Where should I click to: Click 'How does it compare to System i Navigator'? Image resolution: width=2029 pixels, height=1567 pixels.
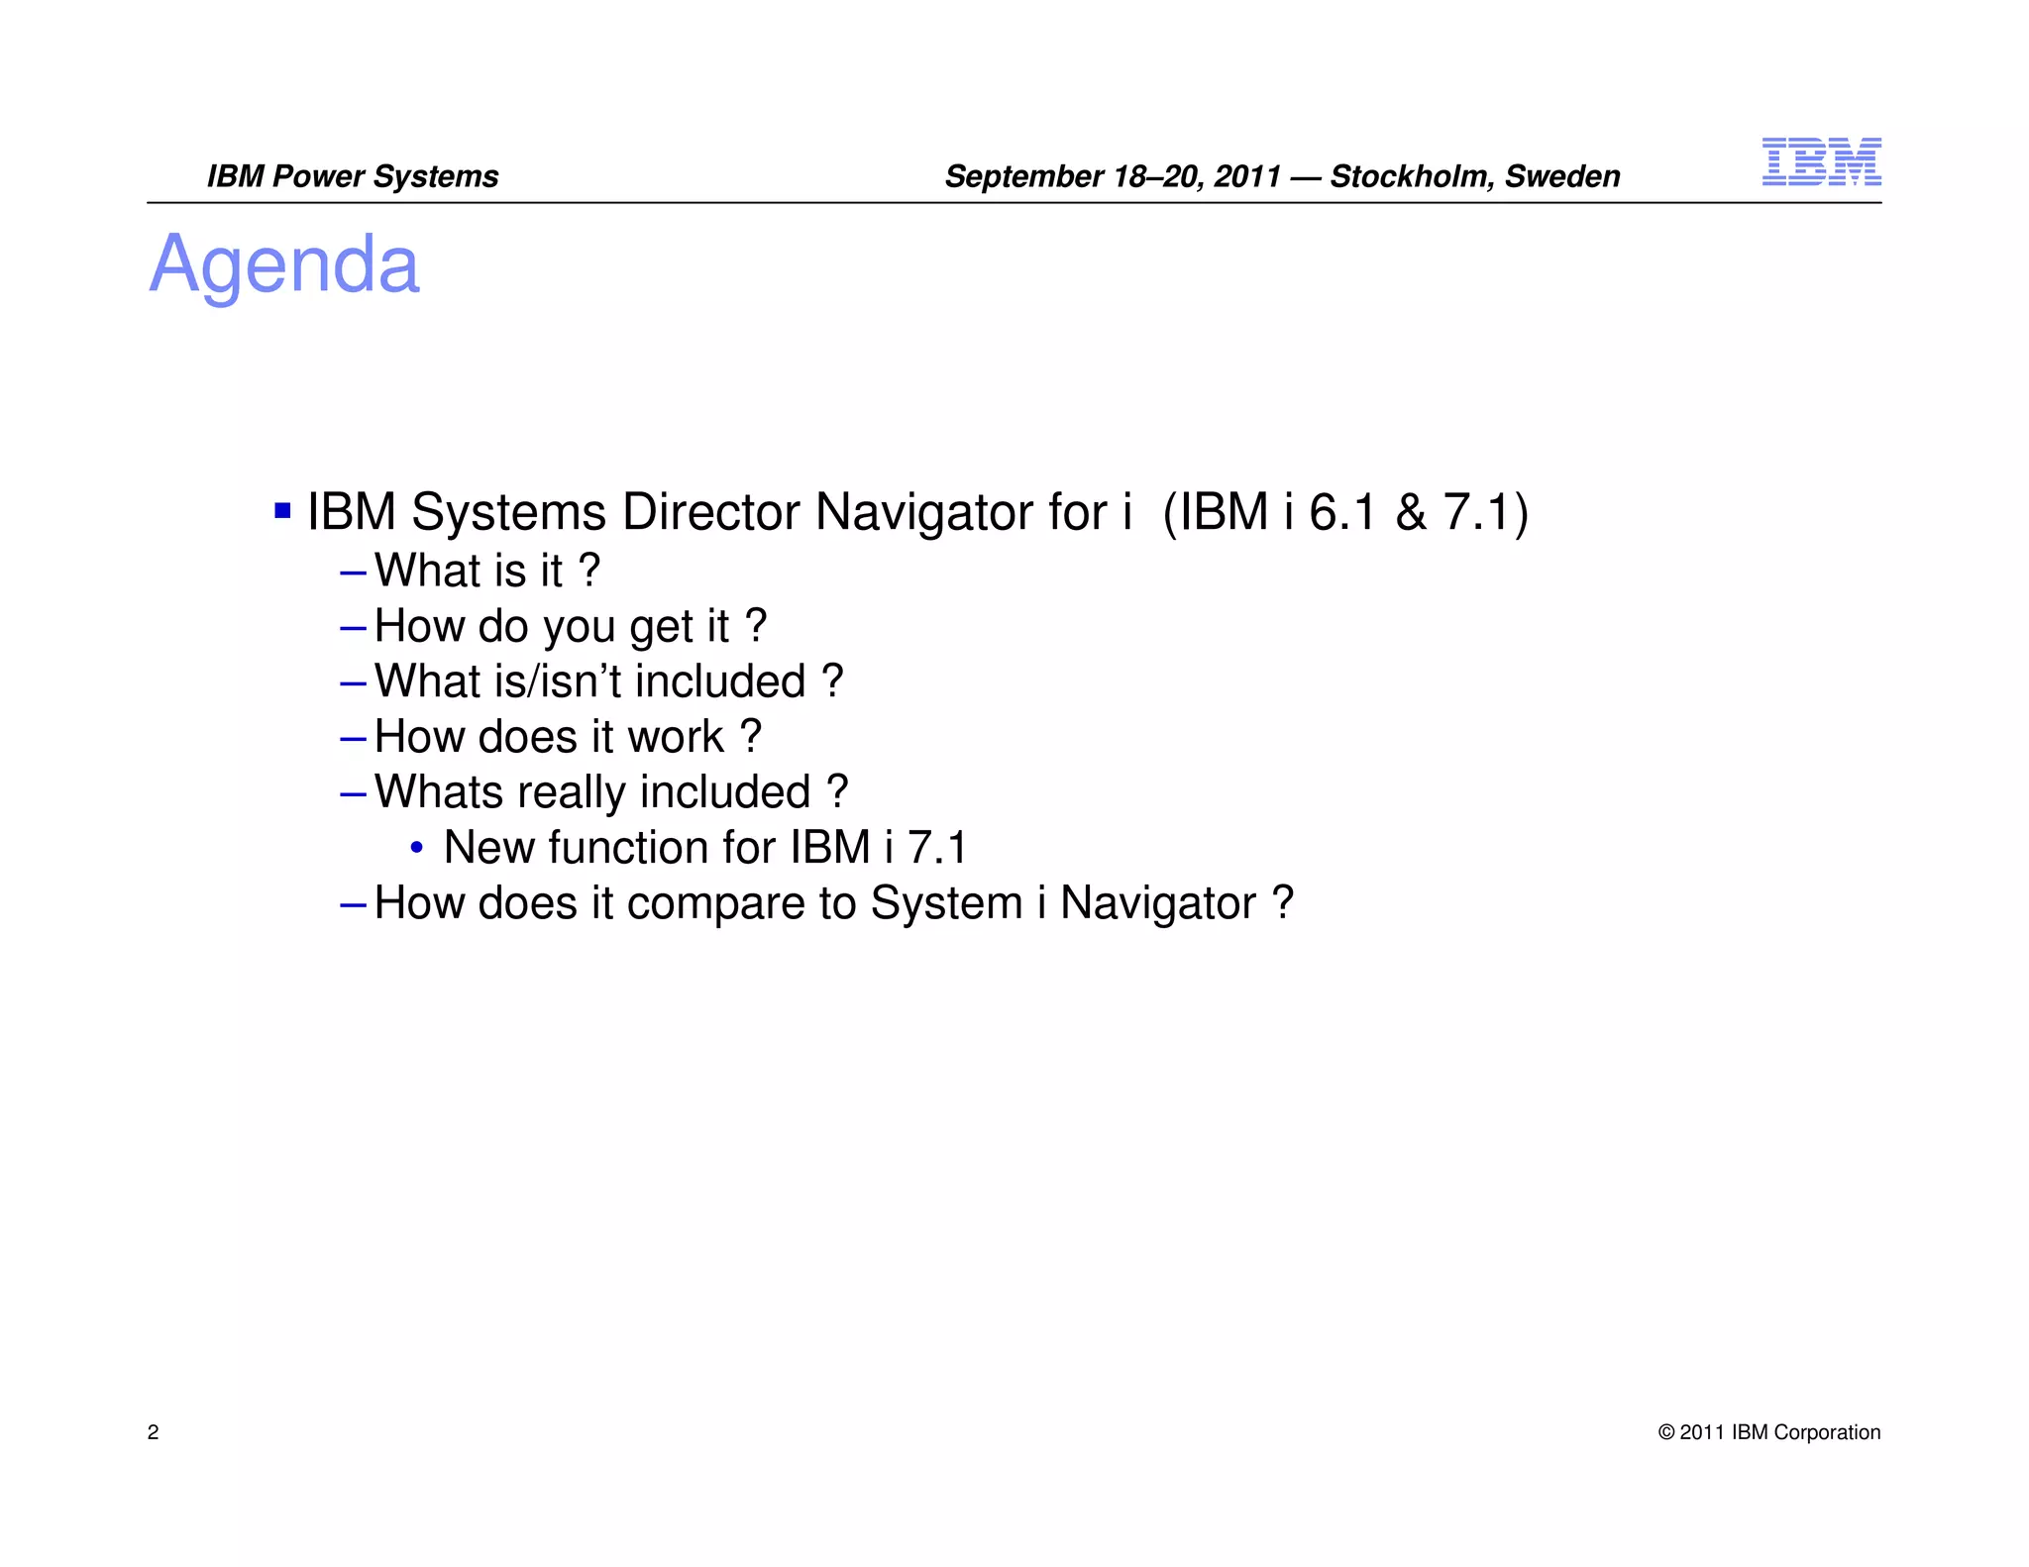(x=833, y=903)
